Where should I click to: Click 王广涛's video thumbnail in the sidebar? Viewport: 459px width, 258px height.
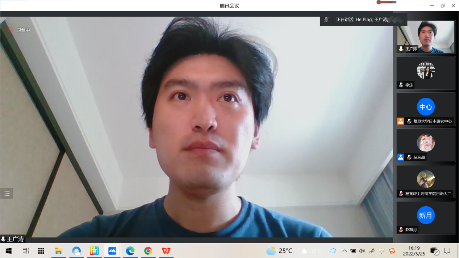click(x=426, y=36)
